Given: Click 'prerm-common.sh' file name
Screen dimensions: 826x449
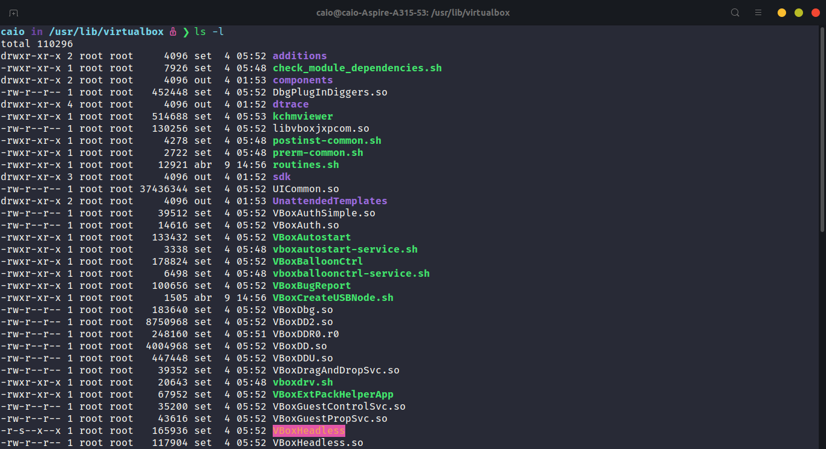Looking at the screenshot, I should click(318, 152).
